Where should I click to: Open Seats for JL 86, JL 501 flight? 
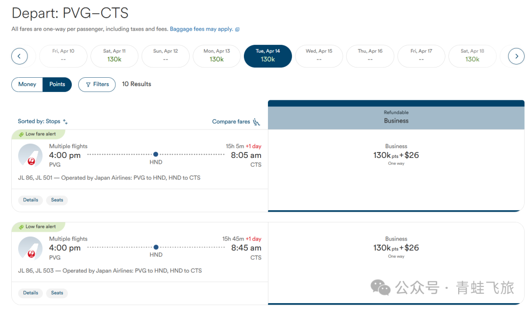point(57,200)
